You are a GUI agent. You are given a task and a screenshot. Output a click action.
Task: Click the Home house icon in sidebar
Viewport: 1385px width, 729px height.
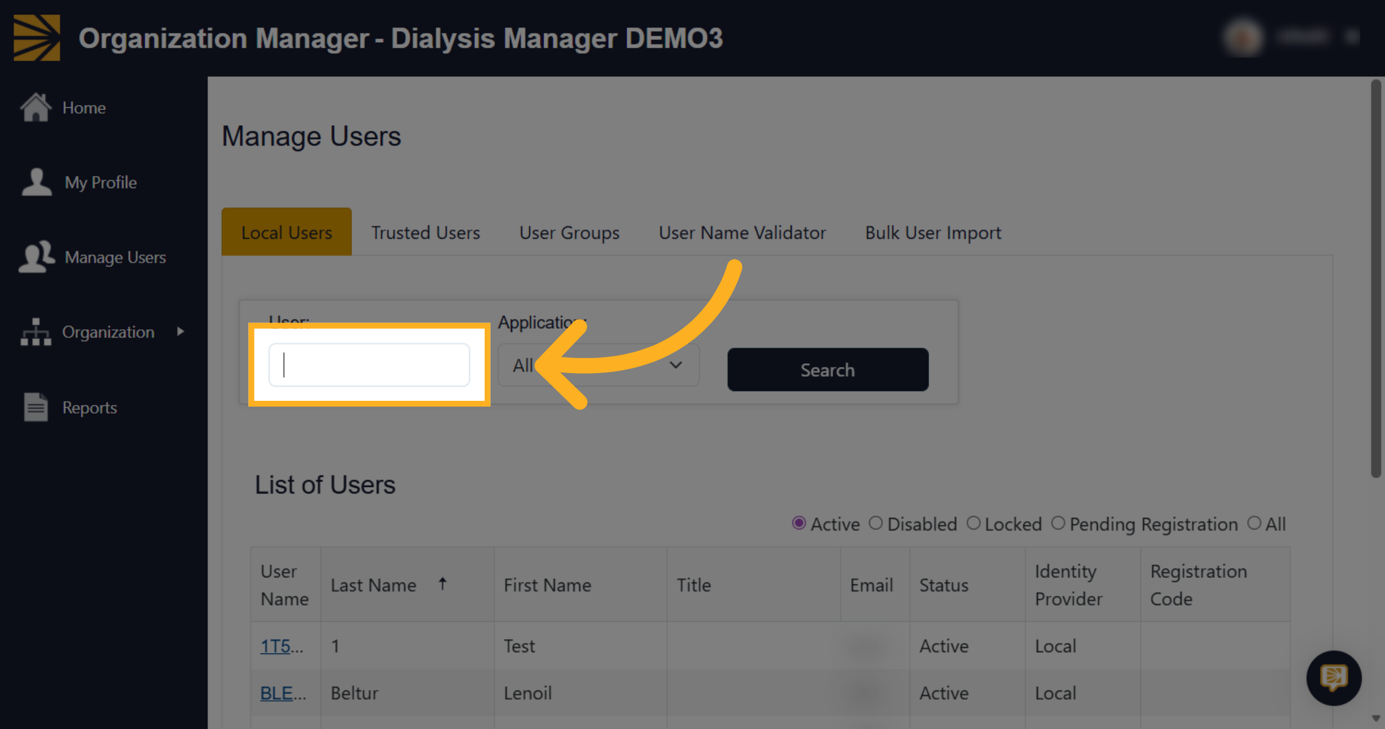coord(36,107)
